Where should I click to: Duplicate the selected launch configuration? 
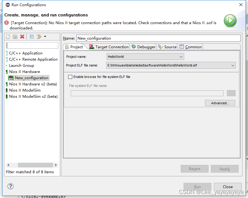(15, 37)
